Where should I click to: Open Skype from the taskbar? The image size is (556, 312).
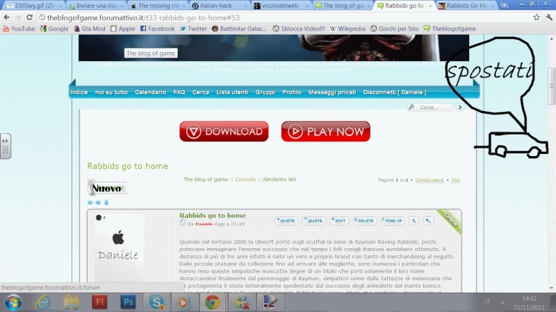click(156, 302)
